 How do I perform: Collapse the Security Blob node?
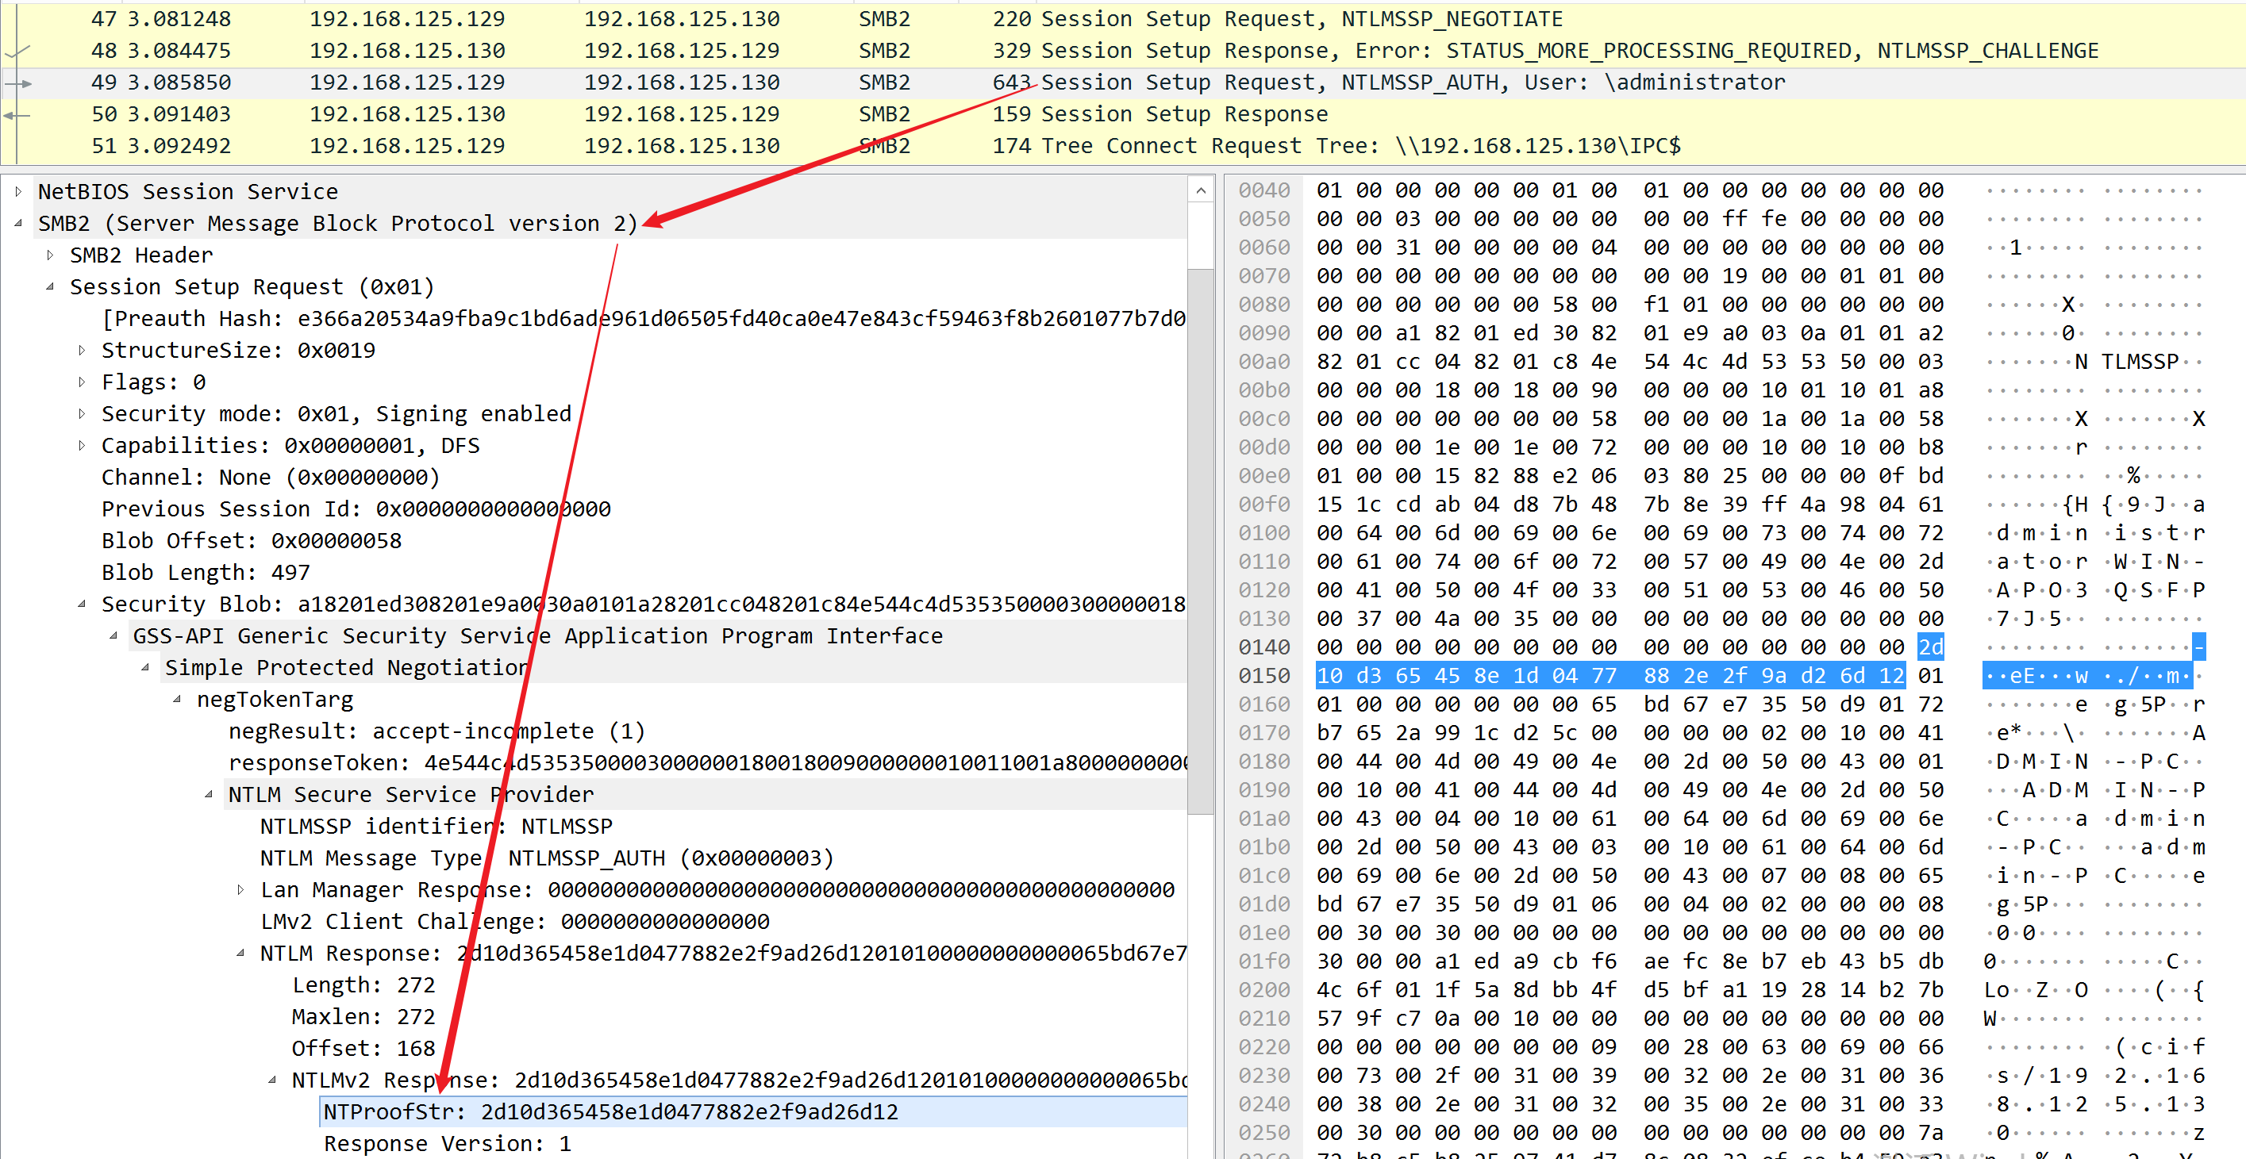click(x=82, y=604)
